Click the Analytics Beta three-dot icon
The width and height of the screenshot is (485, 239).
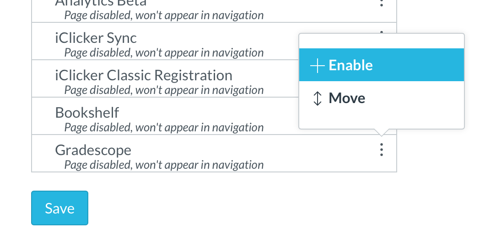[x=382, y=4]
